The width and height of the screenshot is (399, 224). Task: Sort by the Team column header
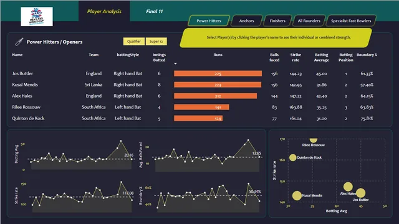click(94, 55)
